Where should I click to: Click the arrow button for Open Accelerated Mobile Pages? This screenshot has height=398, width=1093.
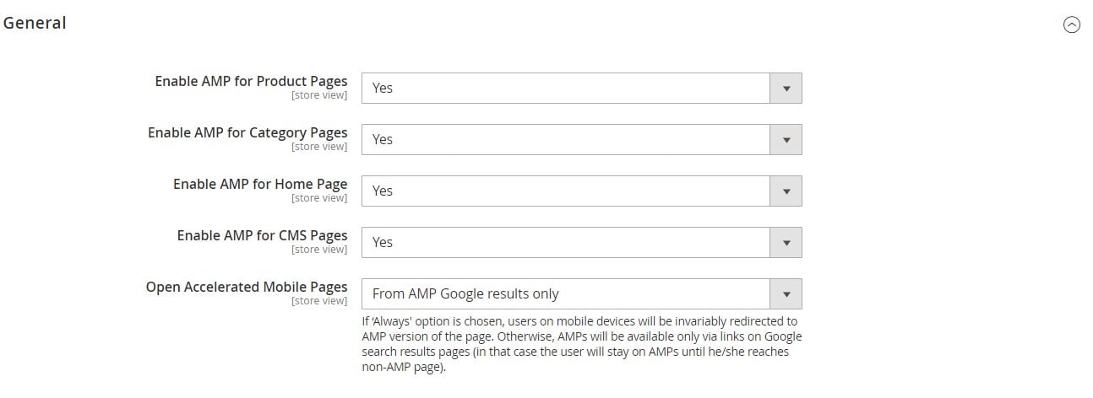[786, 293]
